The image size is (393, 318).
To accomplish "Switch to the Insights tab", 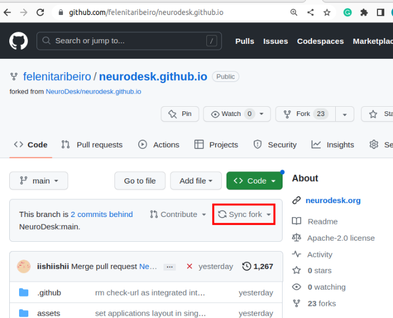I will point(332,145).
